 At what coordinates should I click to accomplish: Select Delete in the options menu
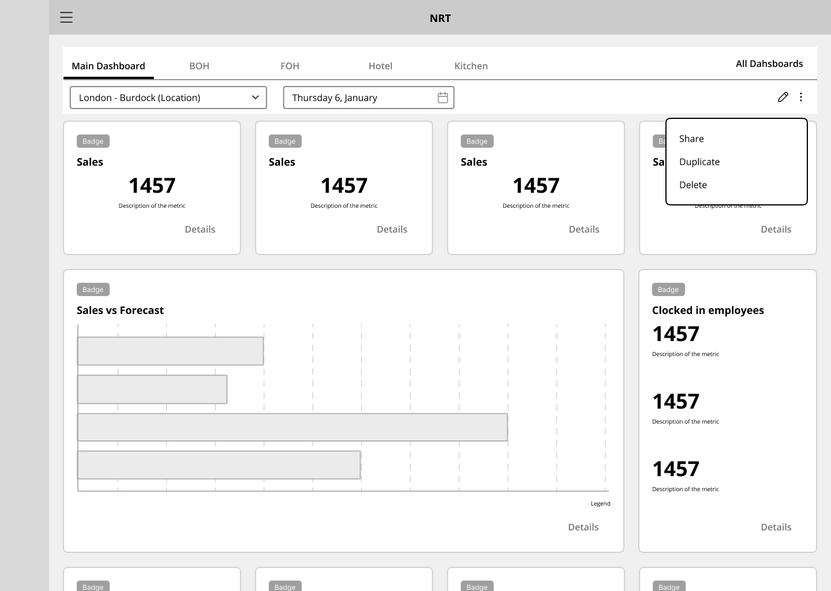(x=693, y=185)
